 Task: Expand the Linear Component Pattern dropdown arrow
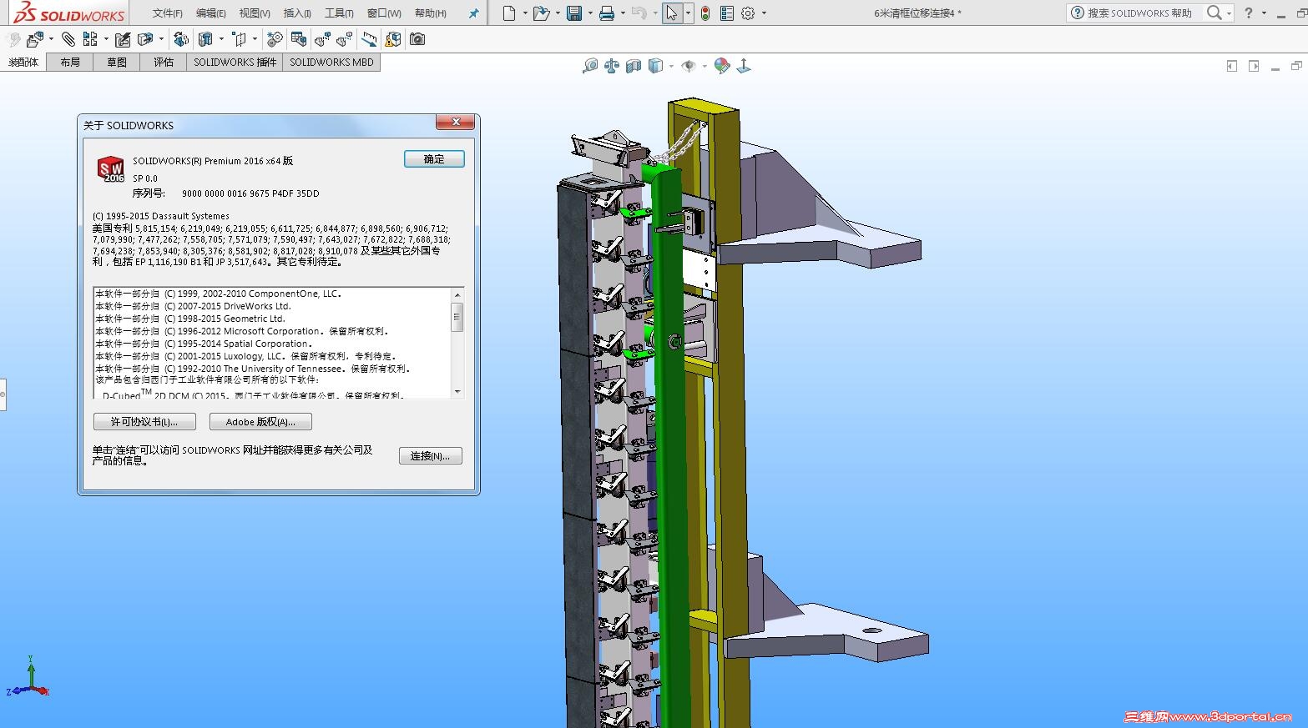click(106, 39)
